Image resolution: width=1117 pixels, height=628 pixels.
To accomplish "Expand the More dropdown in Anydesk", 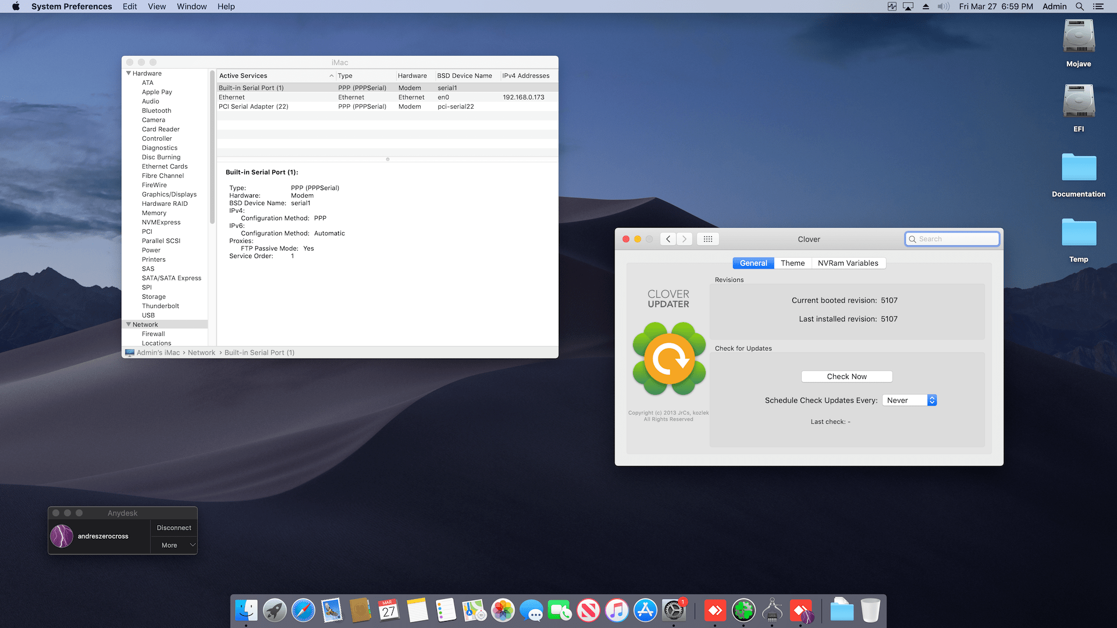I will (174, 545).
